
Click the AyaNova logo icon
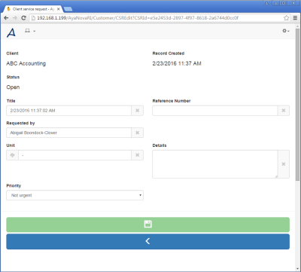[x=11, y=32]
